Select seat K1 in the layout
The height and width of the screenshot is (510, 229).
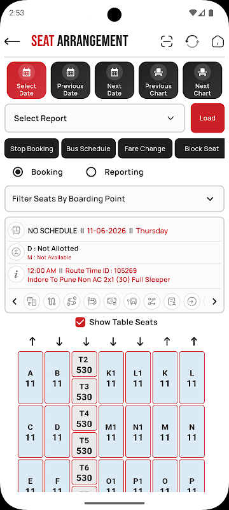click(111, 377)
